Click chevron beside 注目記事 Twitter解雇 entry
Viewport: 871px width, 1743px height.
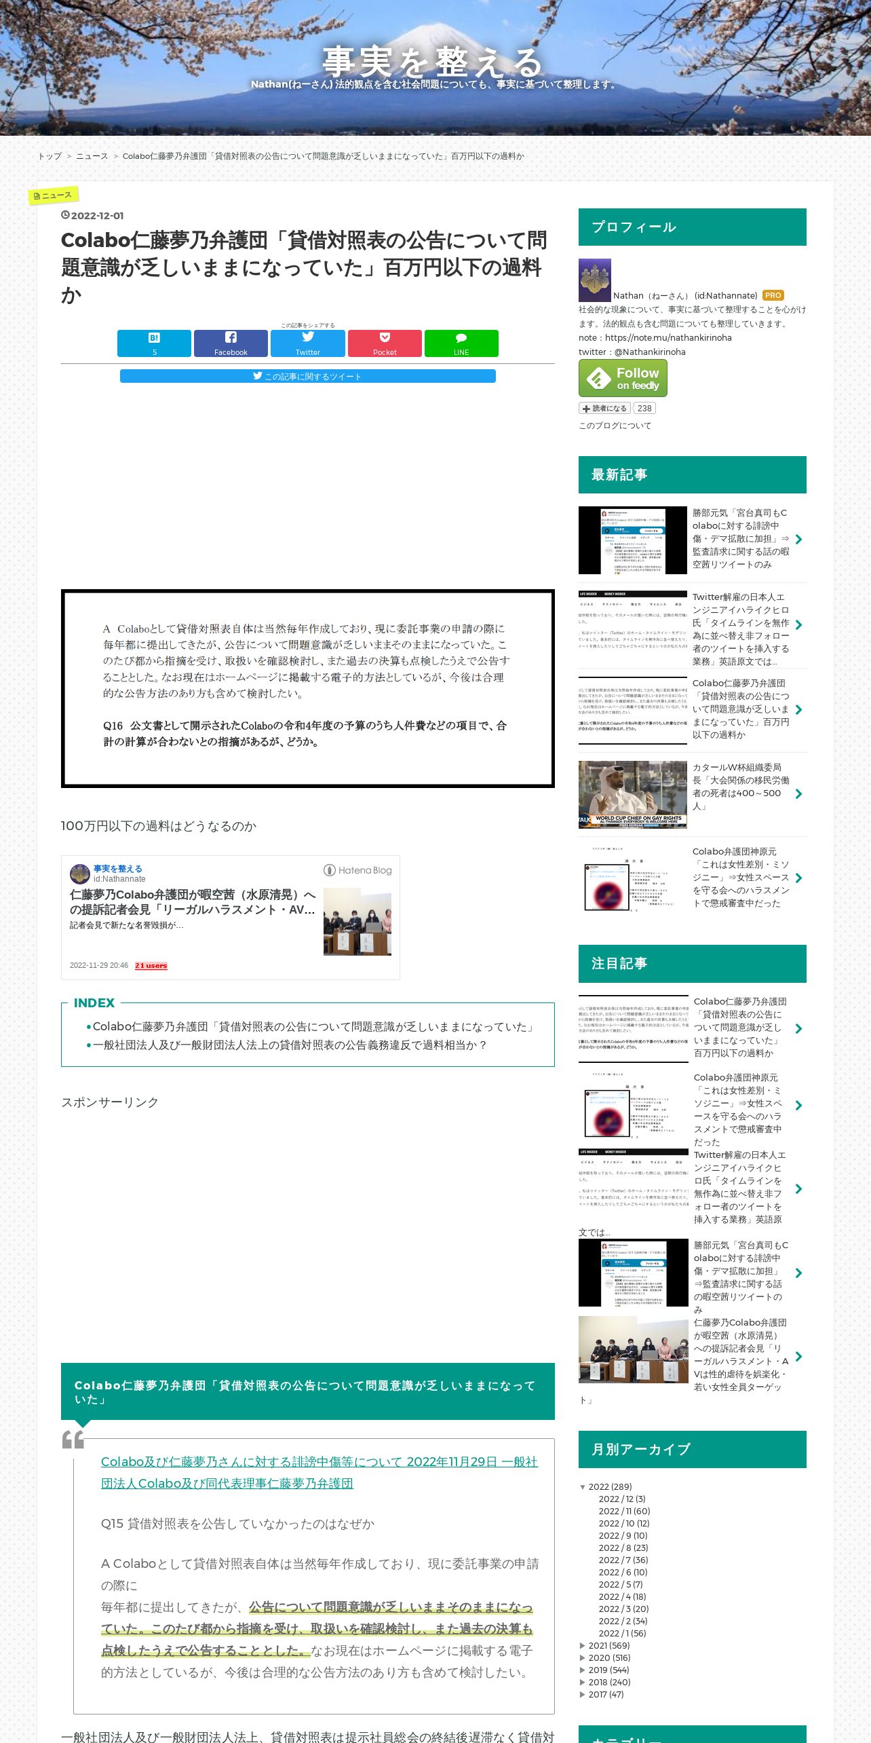(798, 1189)
